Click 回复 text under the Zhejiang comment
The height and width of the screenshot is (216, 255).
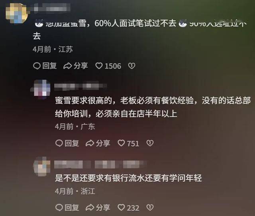[72, 208]
